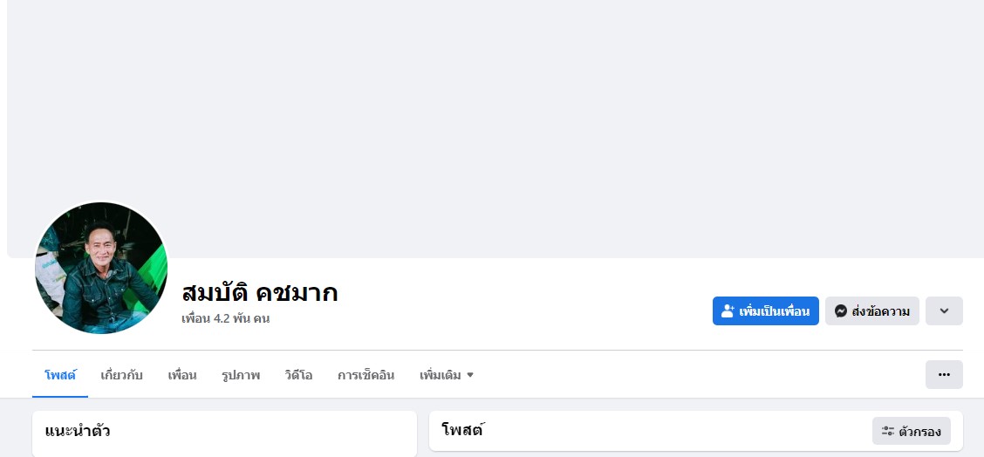Screen dimensions: 984x457
Task: Click the ส่งข้อความ message button
Action: click(x=872, y=311)
